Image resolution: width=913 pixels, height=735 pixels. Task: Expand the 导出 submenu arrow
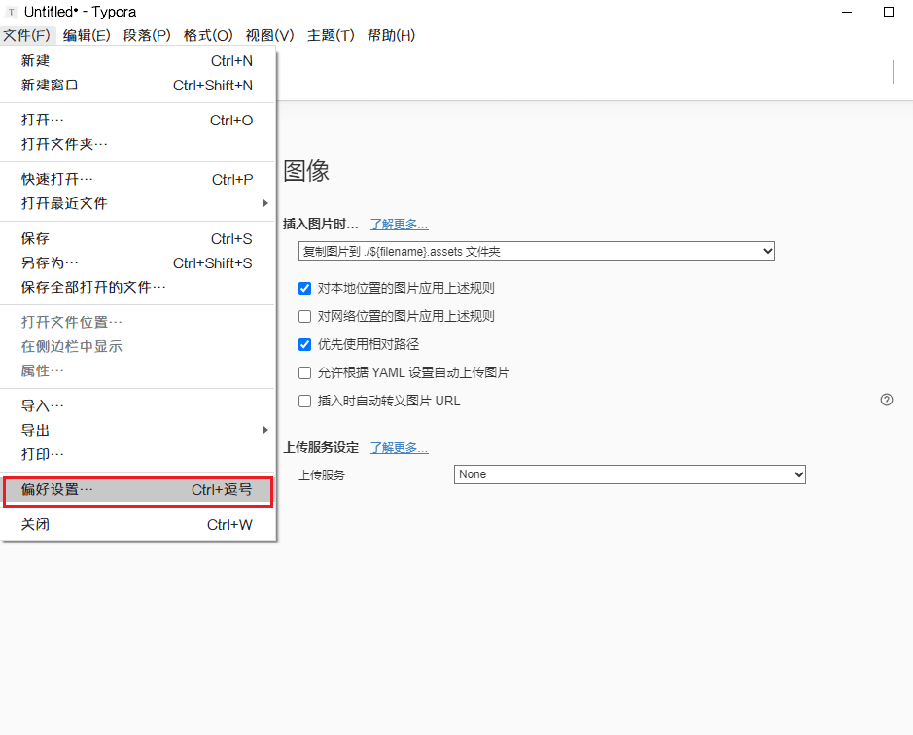264,430
